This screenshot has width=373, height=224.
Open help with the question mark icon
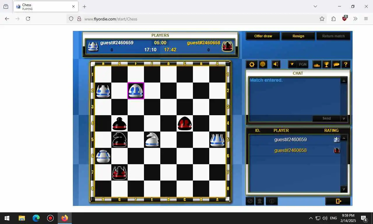pyautogui.click(x=346, y=64)
